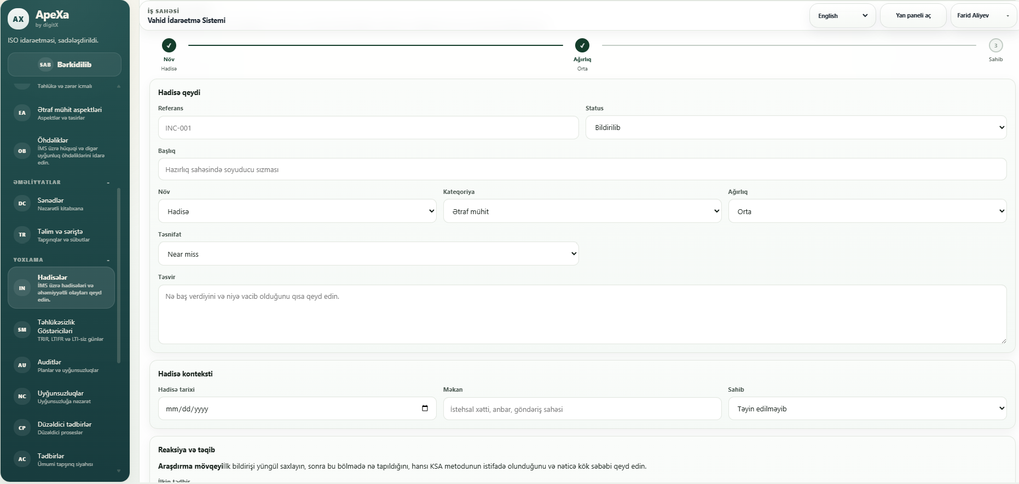Open Sənədlər in the sidebar
1019x484 pixels.
tap(61, 204)
